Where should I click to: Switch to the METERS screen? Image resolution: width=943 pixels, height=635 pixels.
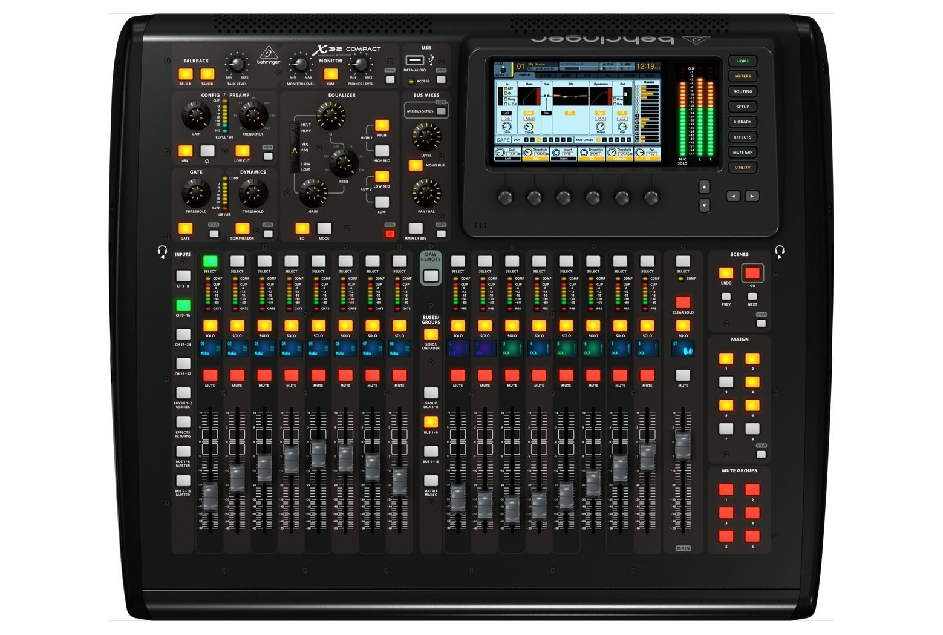click(x=742, y=76)
